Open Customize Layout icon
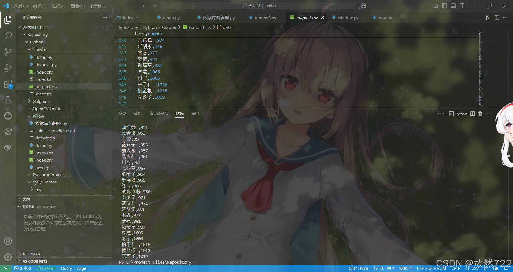The image size is (513, 272). [x=436, y=6]
